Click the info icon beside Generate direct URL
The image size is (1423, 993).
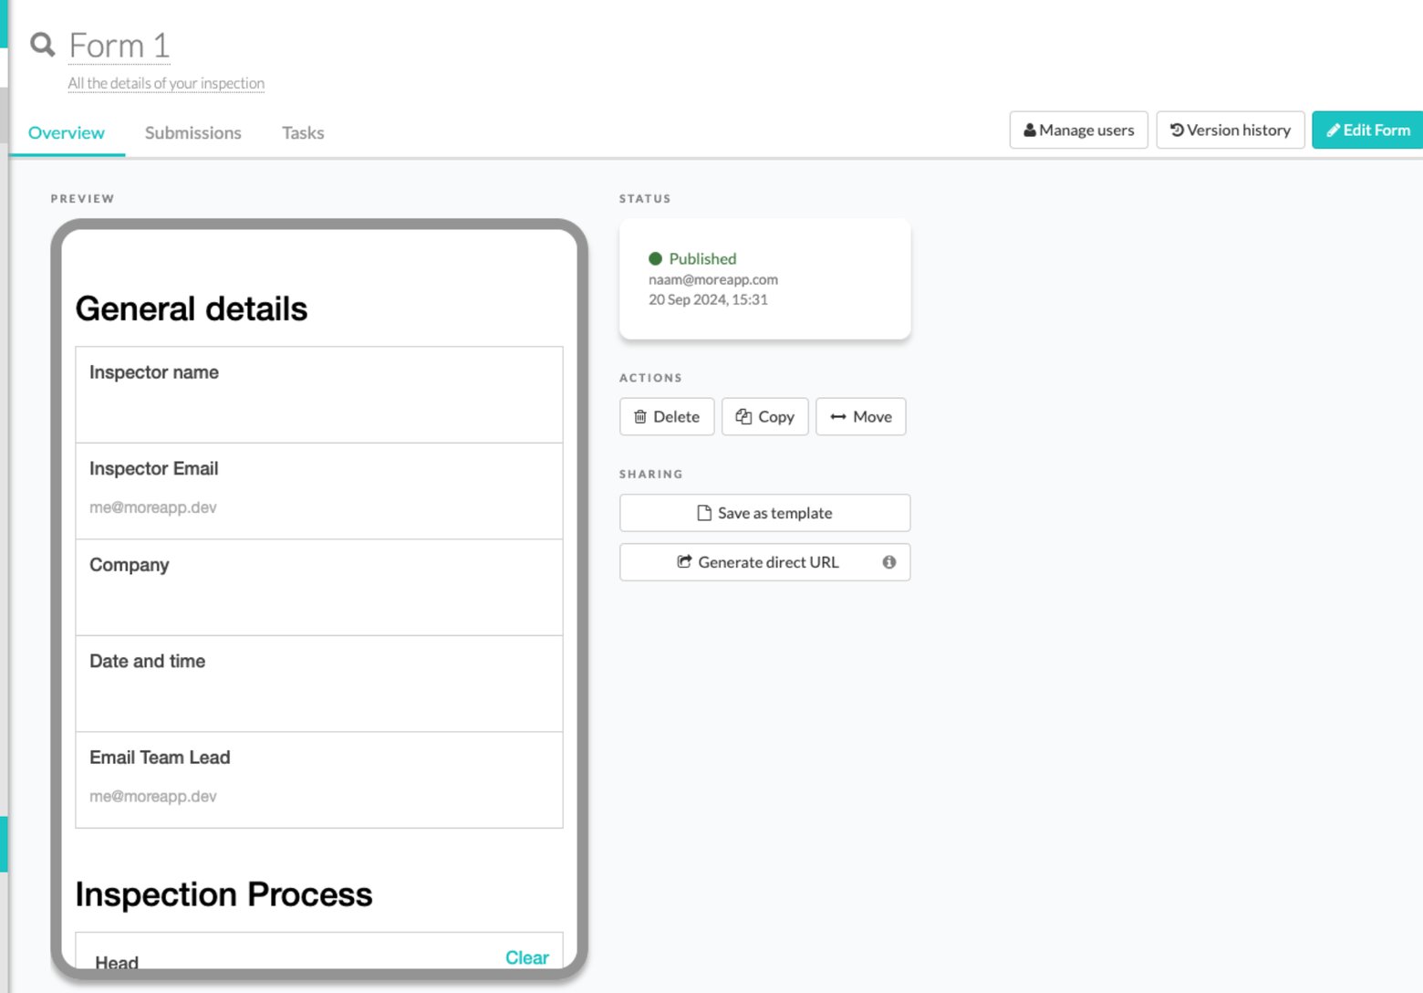[x=889, y=562]
